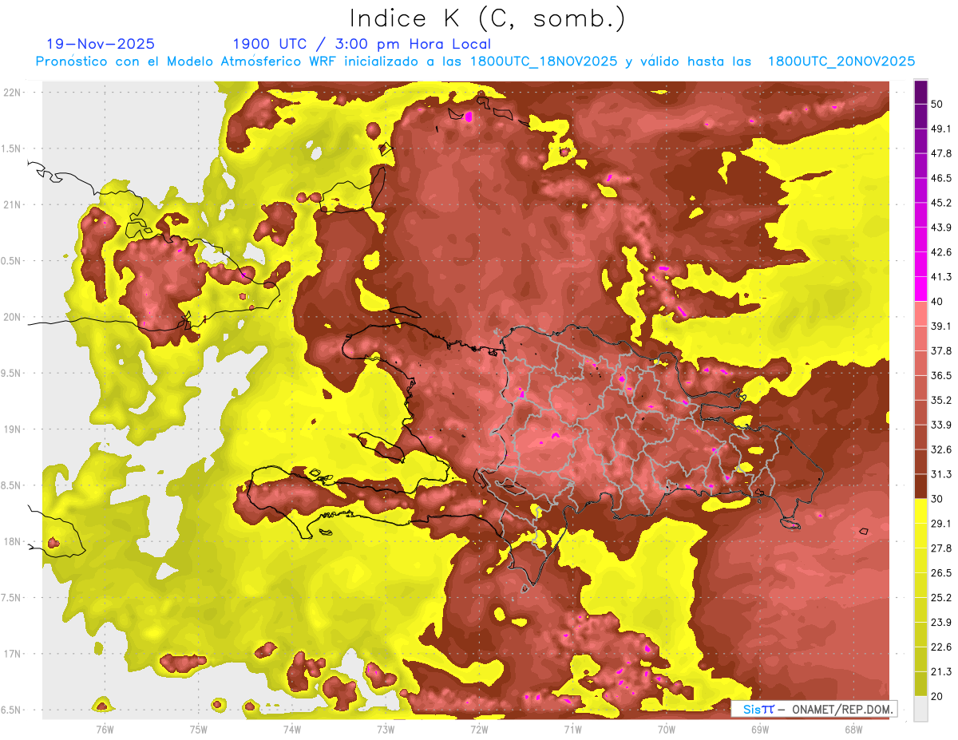
Task: Click the '22N' latitude label
Action: tap(11, 93)
